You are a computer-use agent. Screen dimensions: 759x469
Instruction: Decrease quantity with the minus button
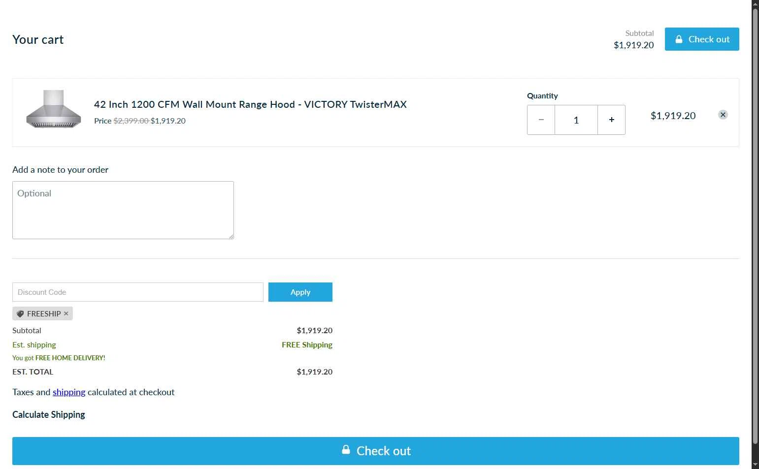pos(541,120)
